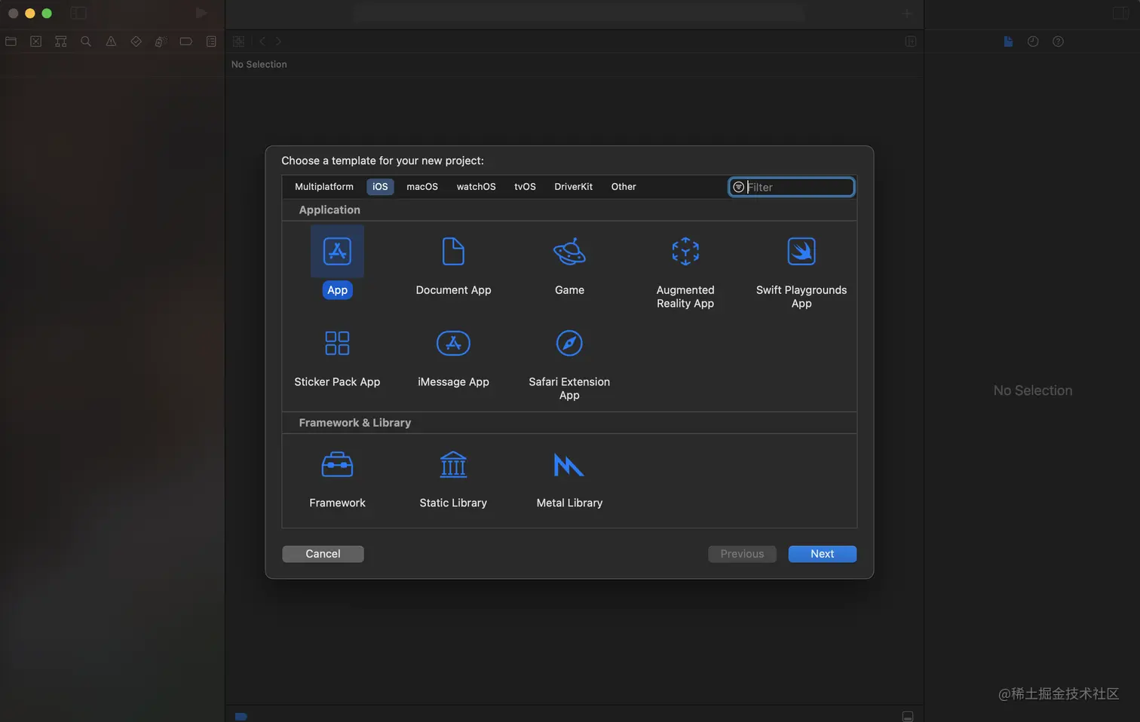1140x722 pixels.
Task: Add editor on right
Action: (x=910, y=41)
